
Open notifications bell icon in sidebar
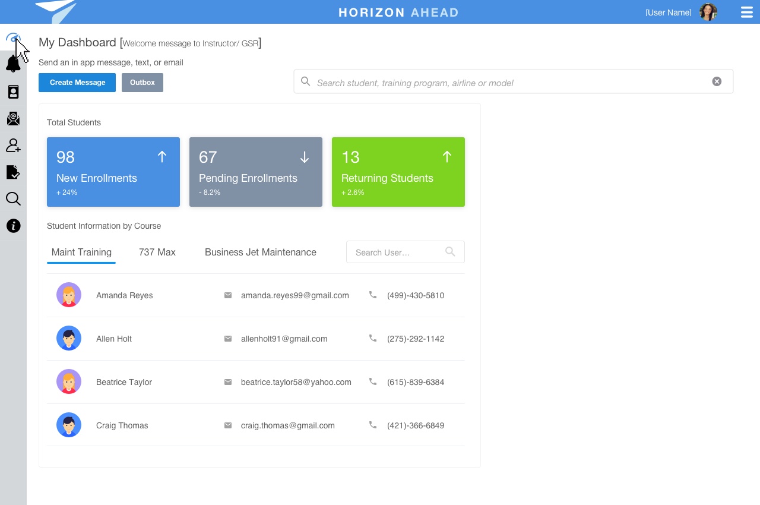tap(13, 64)
